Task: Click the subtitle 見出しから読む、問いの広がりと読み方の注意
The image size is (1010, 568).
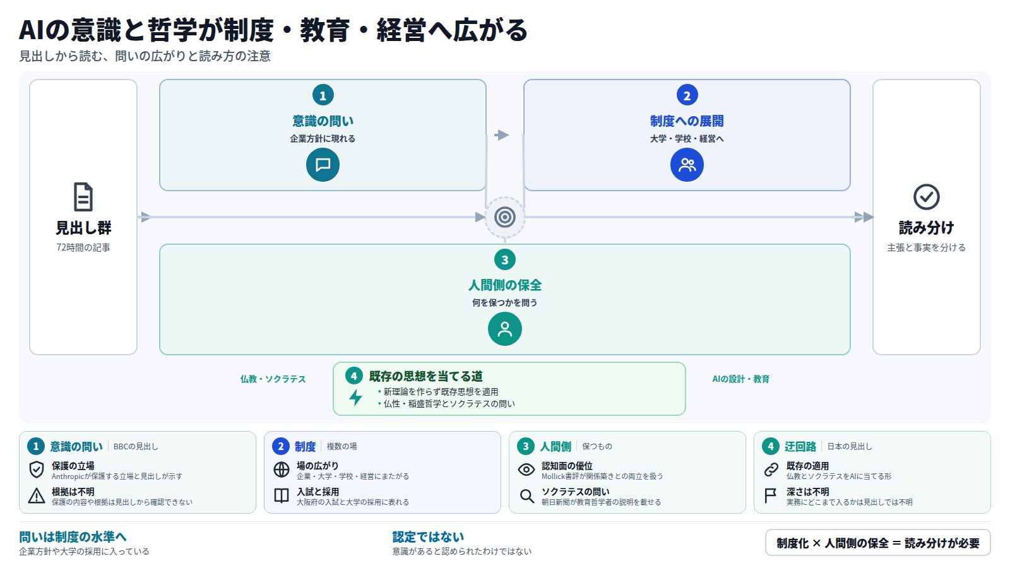Action: pyautogui.click(x=145, y=56)
